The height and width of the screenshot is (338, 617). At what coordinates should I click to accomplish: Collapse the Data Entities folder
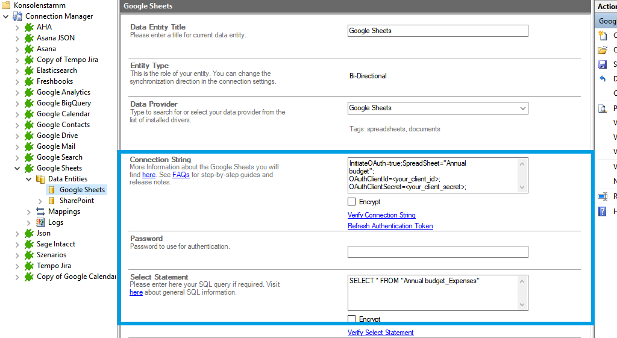click(x=29, y=179)
